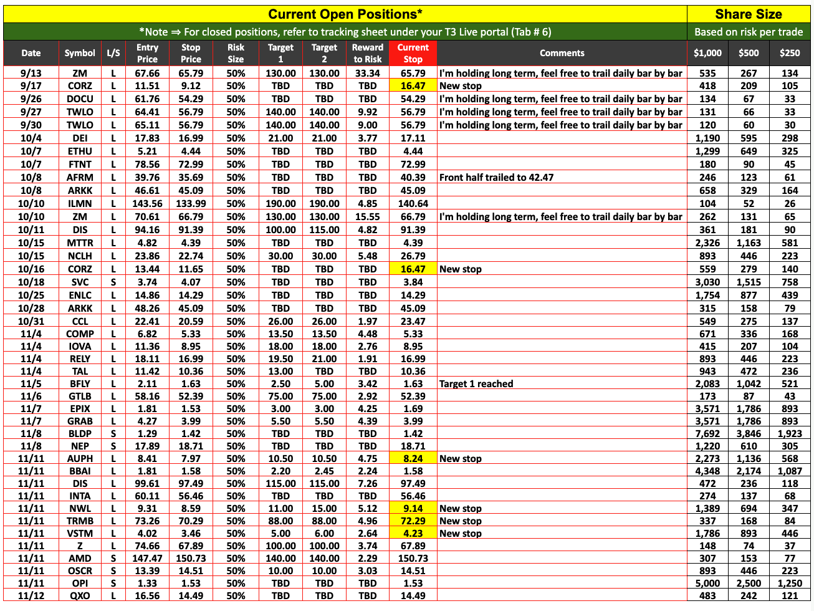
Task: Select the QXO symbol in the last row
Action: 80,596
